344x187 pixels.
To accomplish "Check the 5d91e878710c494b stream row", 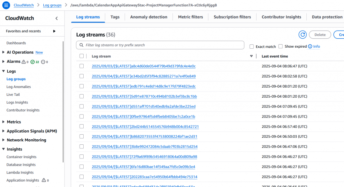I will 82,96.
